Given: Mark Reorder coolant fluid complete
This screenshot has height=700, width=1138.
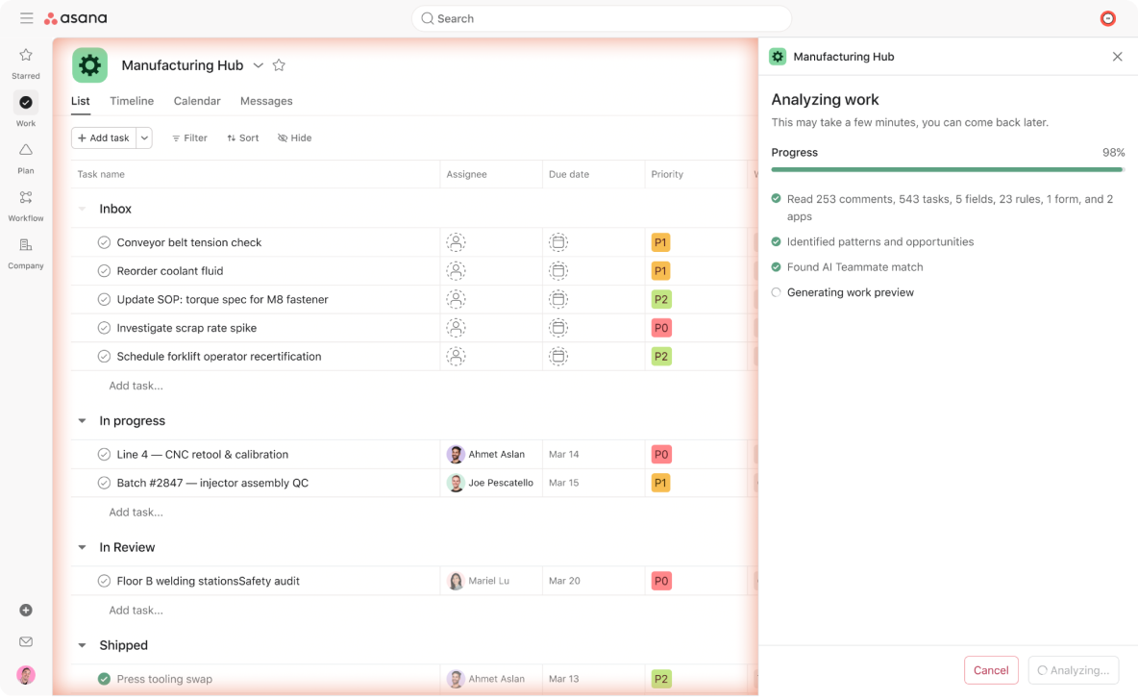Looking at the screenshot, I should click(104, 271).
